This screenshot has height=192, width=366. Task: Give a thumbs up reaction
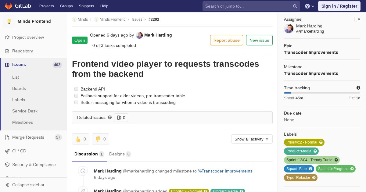(x=81, y=139)
